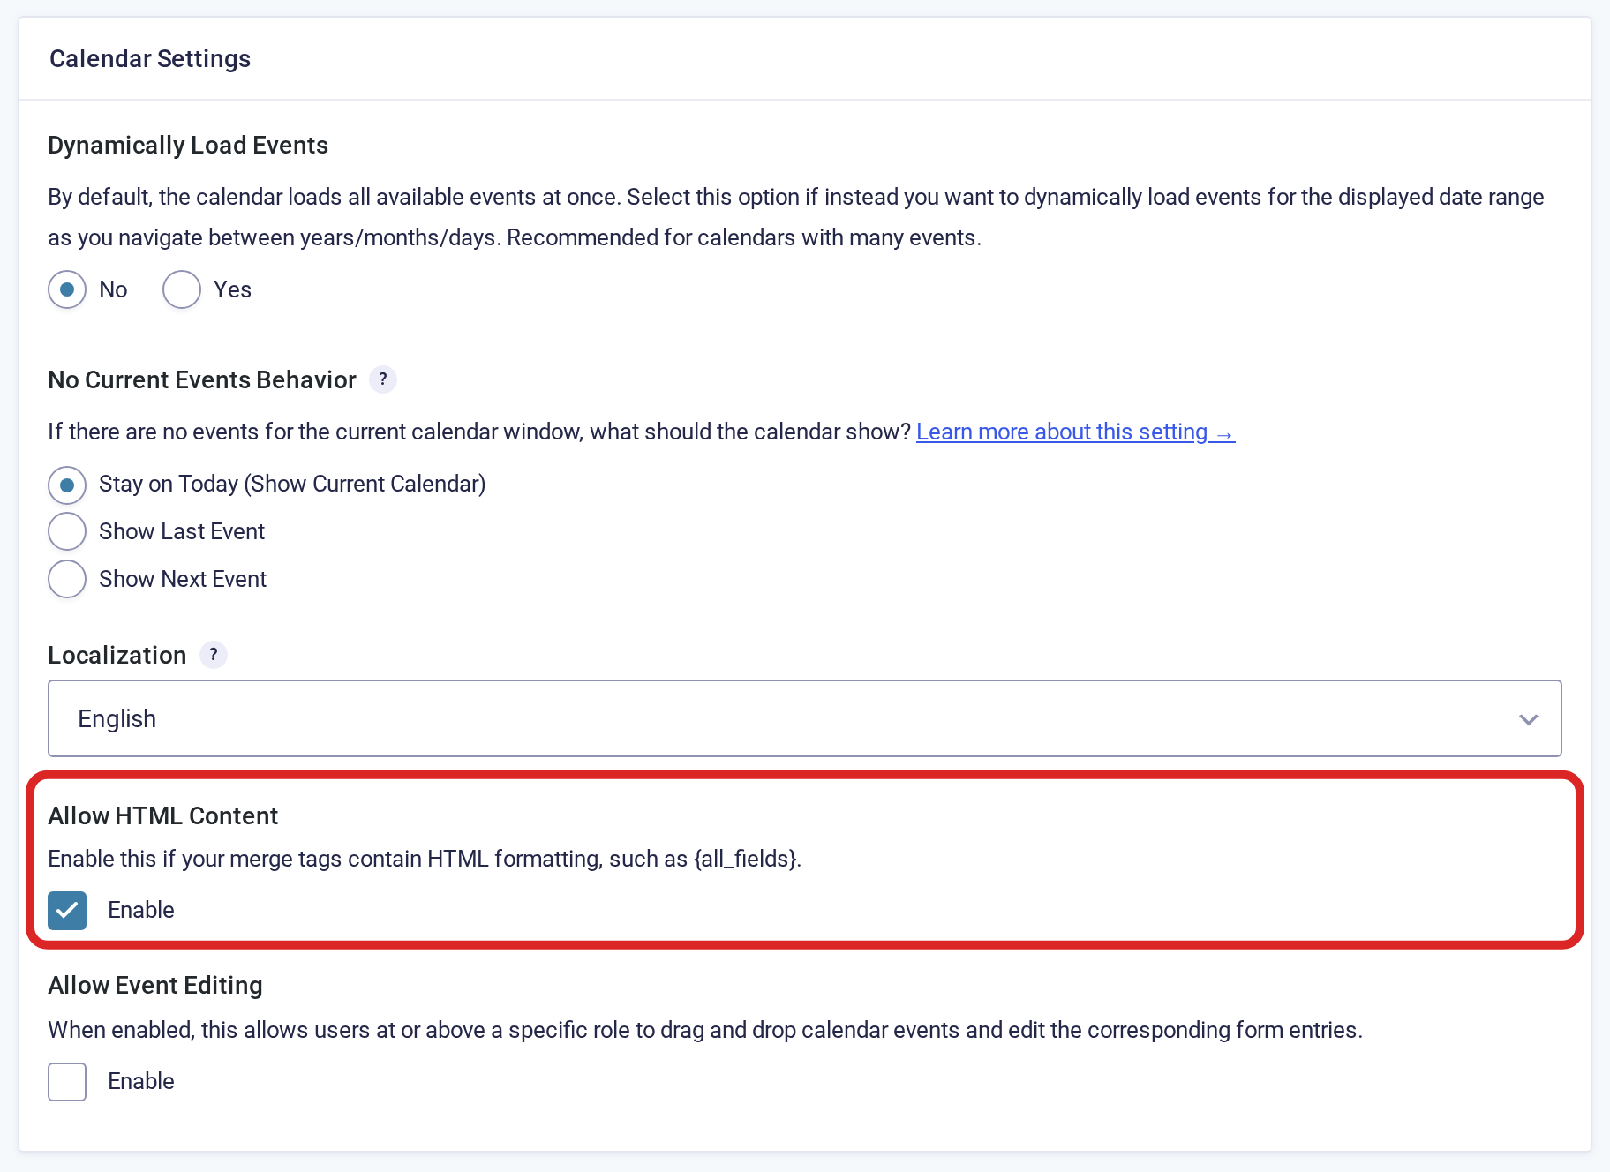Check Allow Event Editing Enable checkbox

click(x=67, y=1081)
